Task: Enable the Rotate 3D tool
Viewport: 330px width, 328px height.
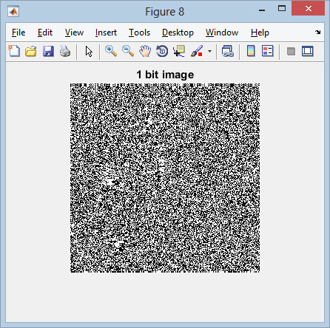Action: point(162,51)
